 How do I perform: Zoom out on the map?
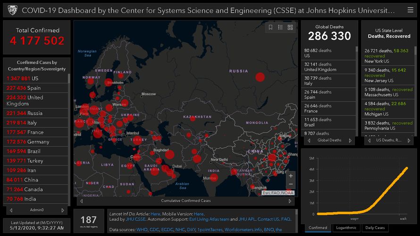[291, 185]
